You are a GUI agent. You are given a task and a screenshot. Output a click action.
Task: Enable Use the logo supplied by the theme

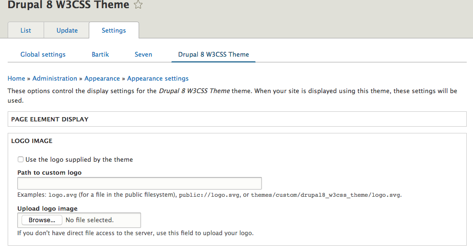21,159
